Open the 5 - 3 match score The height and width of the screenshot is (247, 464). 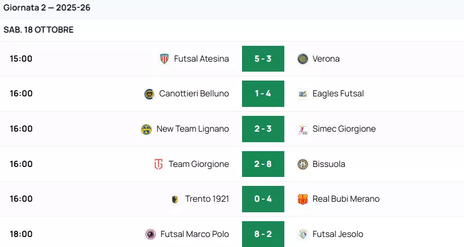(x=263, y=59)
